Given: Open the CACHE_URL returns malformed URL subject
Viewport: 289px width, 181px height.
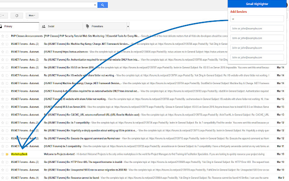Looking at the screenshot, I should (x=92, y=114).
